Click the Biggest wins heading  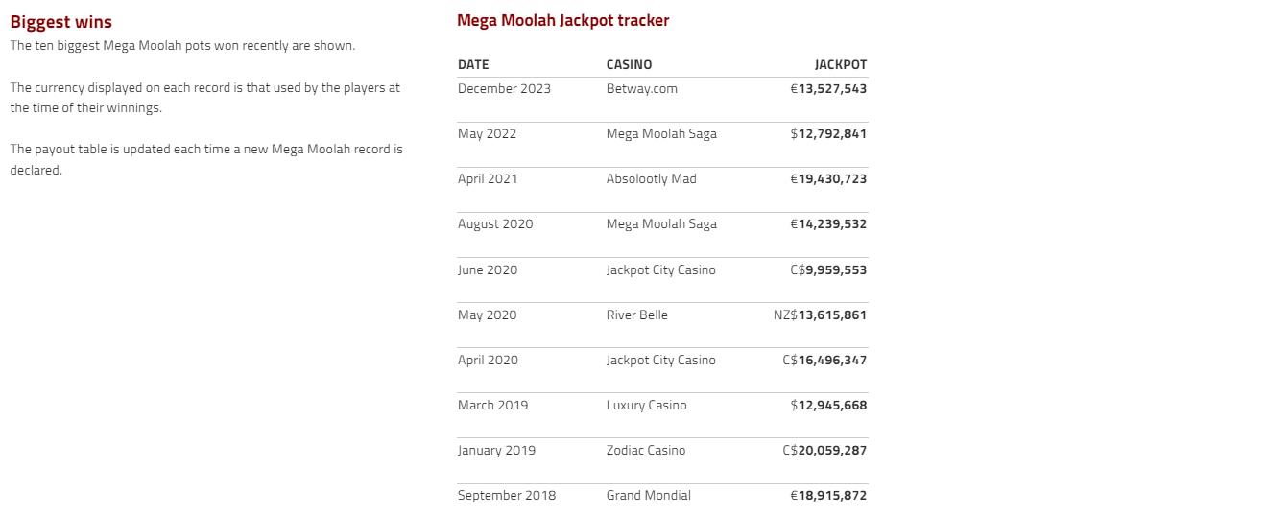60,22
